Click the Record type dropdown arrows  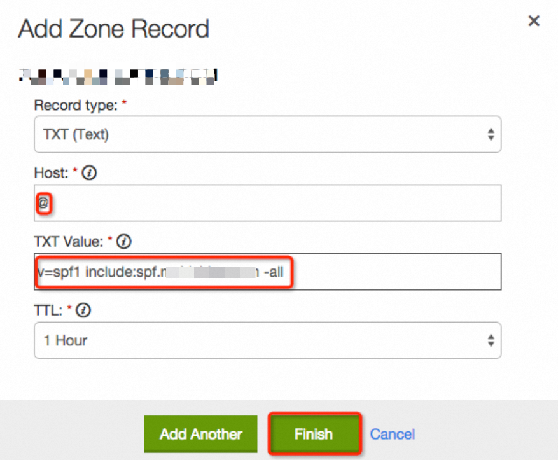pyautogui.click(x=491, y=134)
